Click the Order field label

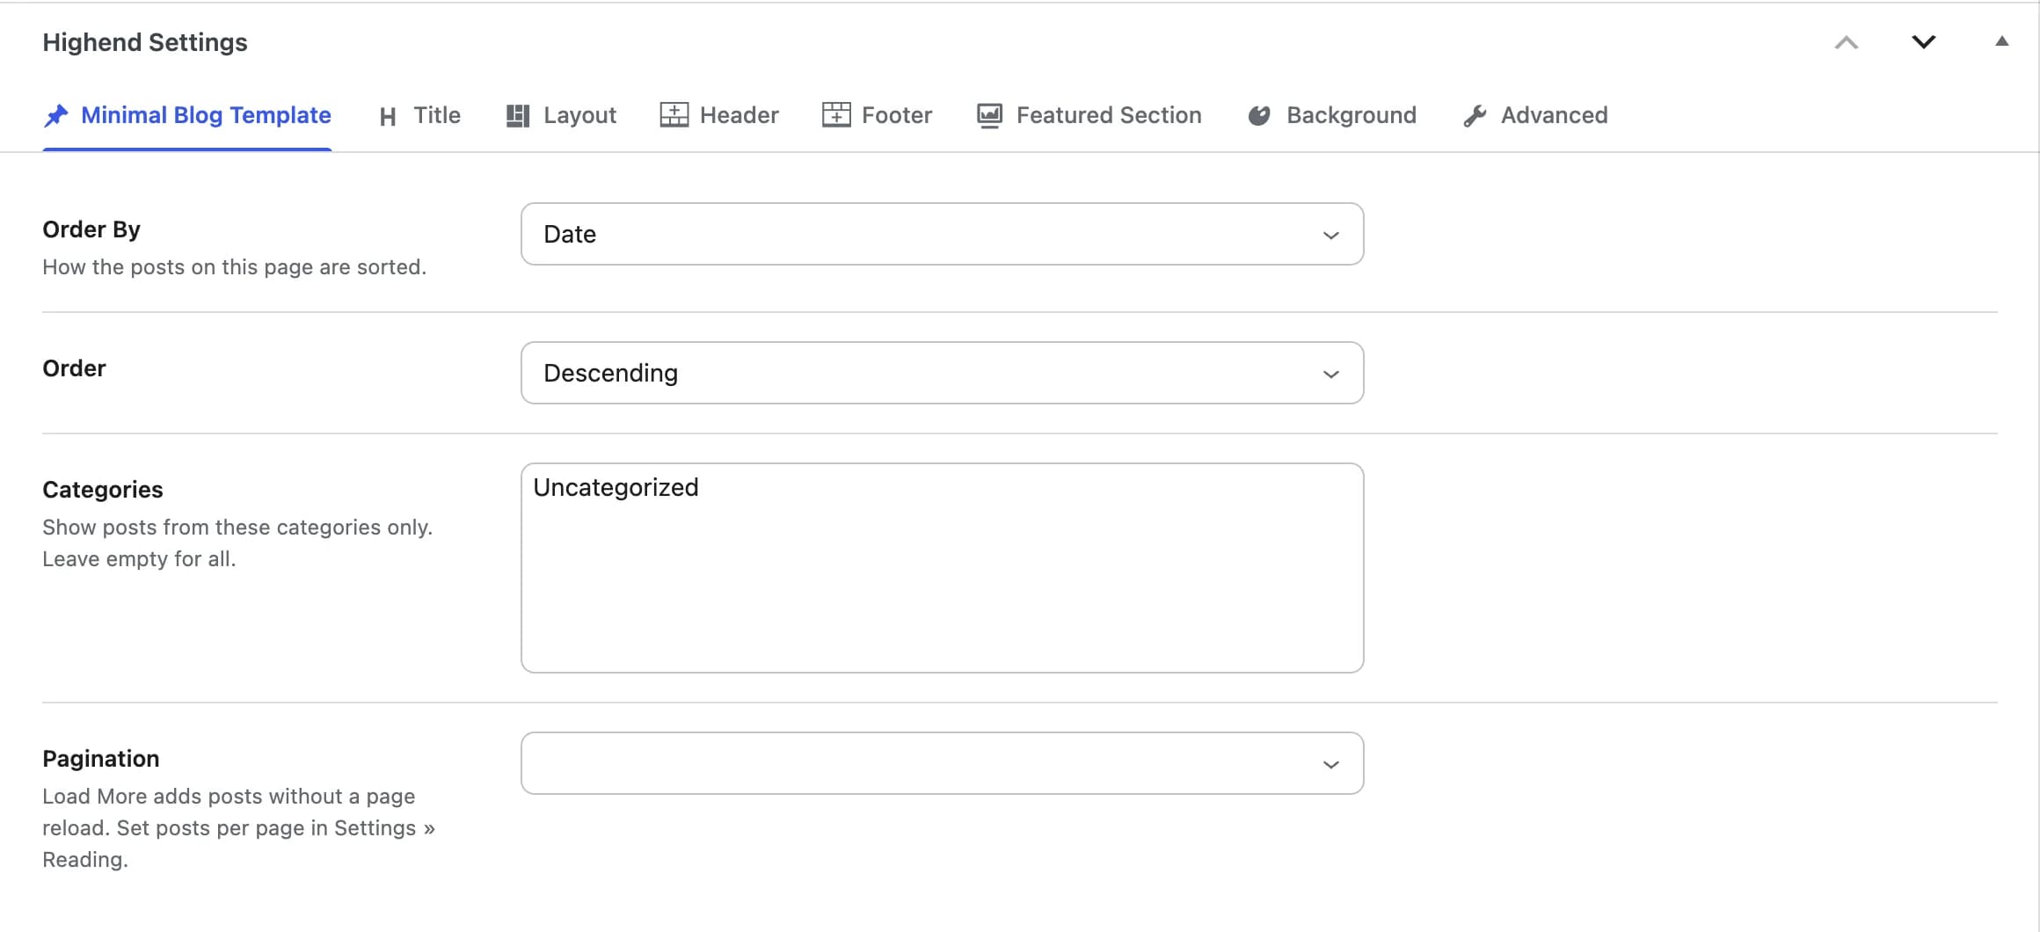pyautogui.click(x=74, y=368)
